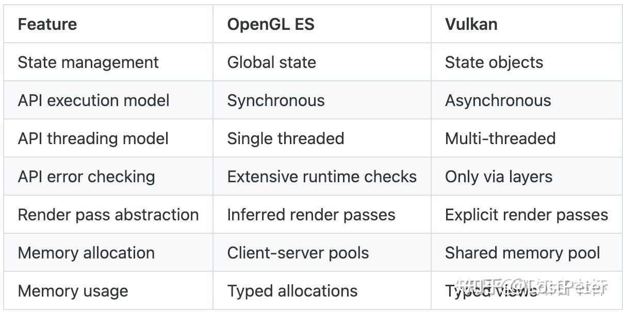Click the OpenGL ES column header
This screenshot has width=623, height=312.
point(271,24)
